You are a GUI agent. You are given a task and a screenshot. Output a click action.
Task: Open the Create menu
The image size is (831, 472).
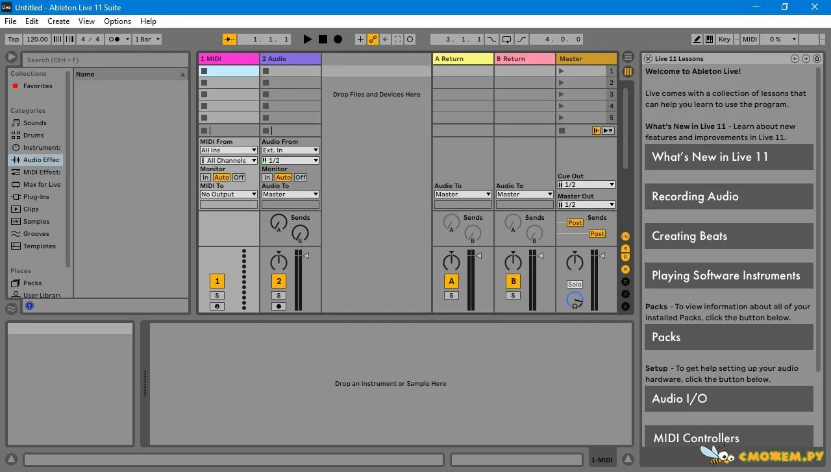pos(58,21)
